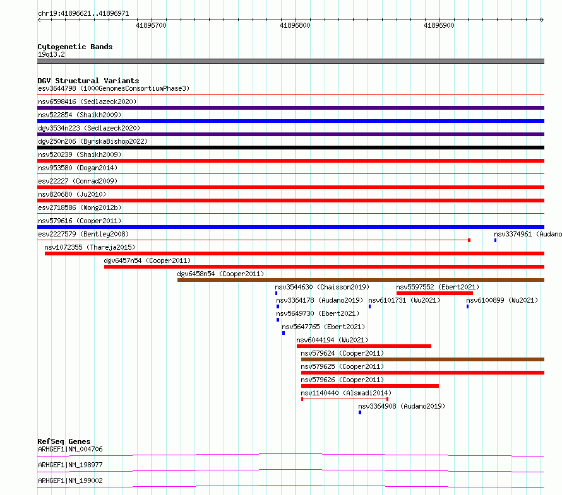Select ARHGEF1|NM_199002 gene label
562x495 pixels.
coord(70,480)
